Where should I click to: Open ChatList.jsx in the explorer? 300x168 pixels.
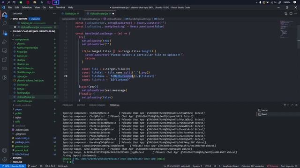22,64
